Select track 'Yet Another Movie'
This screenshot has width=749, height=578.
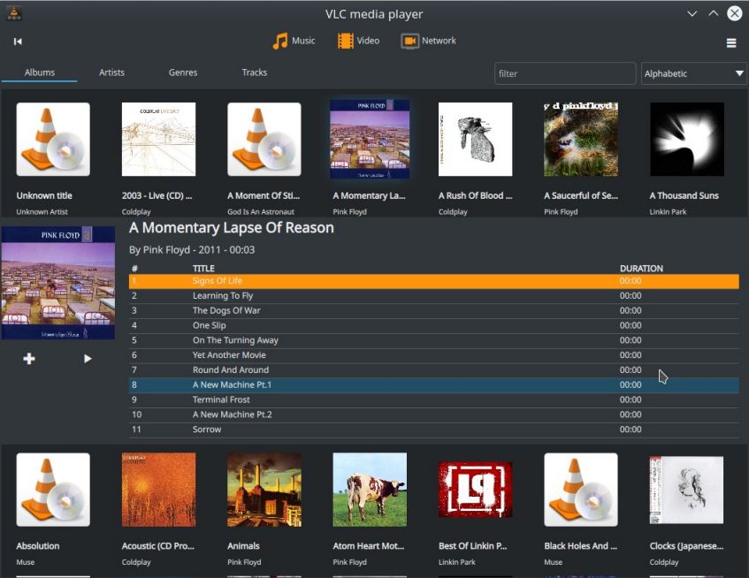click(x=433, y=355)
